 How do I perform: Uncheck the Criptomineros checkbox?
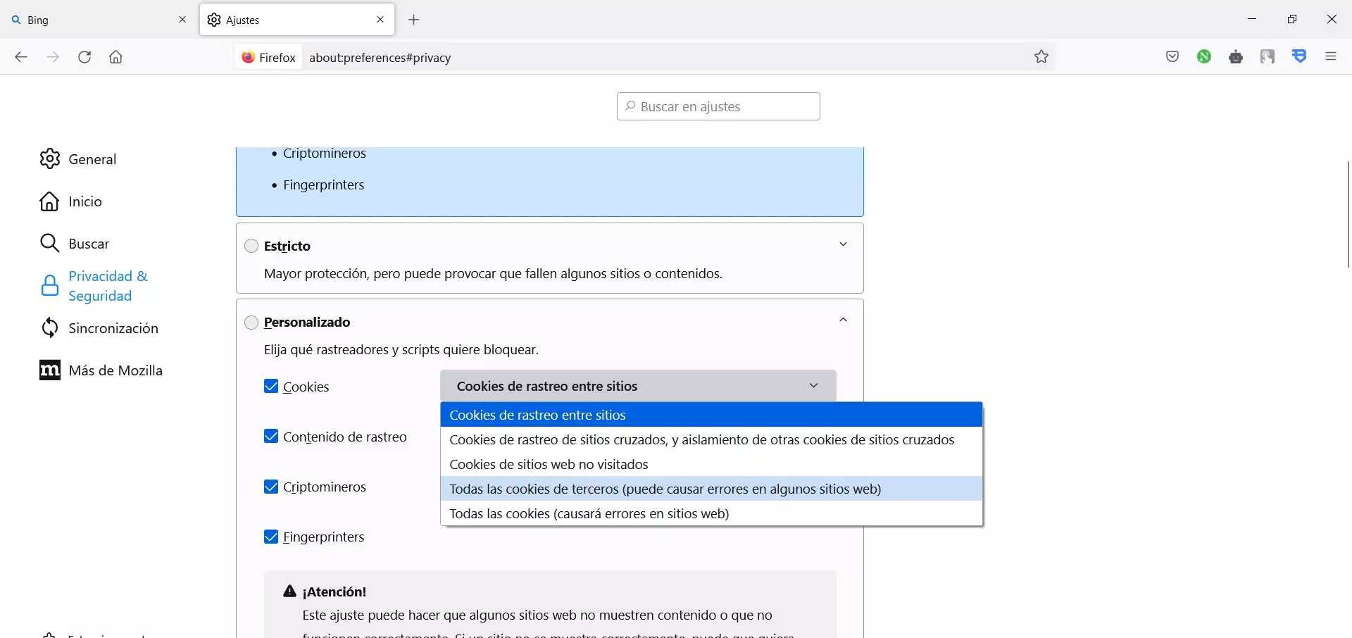[271, 487]
